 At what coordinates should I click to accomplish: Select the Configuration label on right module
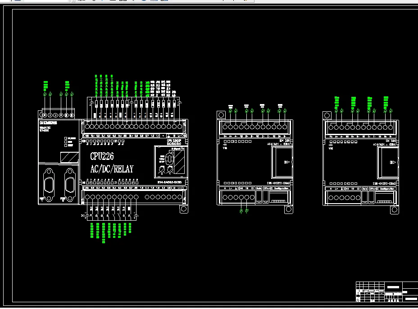(387, 189)
